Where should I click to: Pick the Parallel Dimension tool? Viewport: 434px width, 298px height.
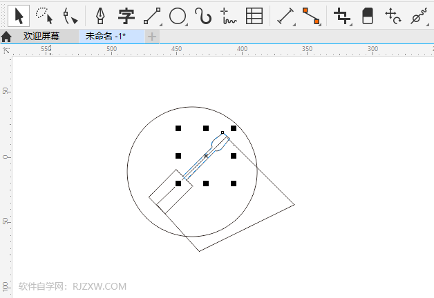[x=285, y=16]
